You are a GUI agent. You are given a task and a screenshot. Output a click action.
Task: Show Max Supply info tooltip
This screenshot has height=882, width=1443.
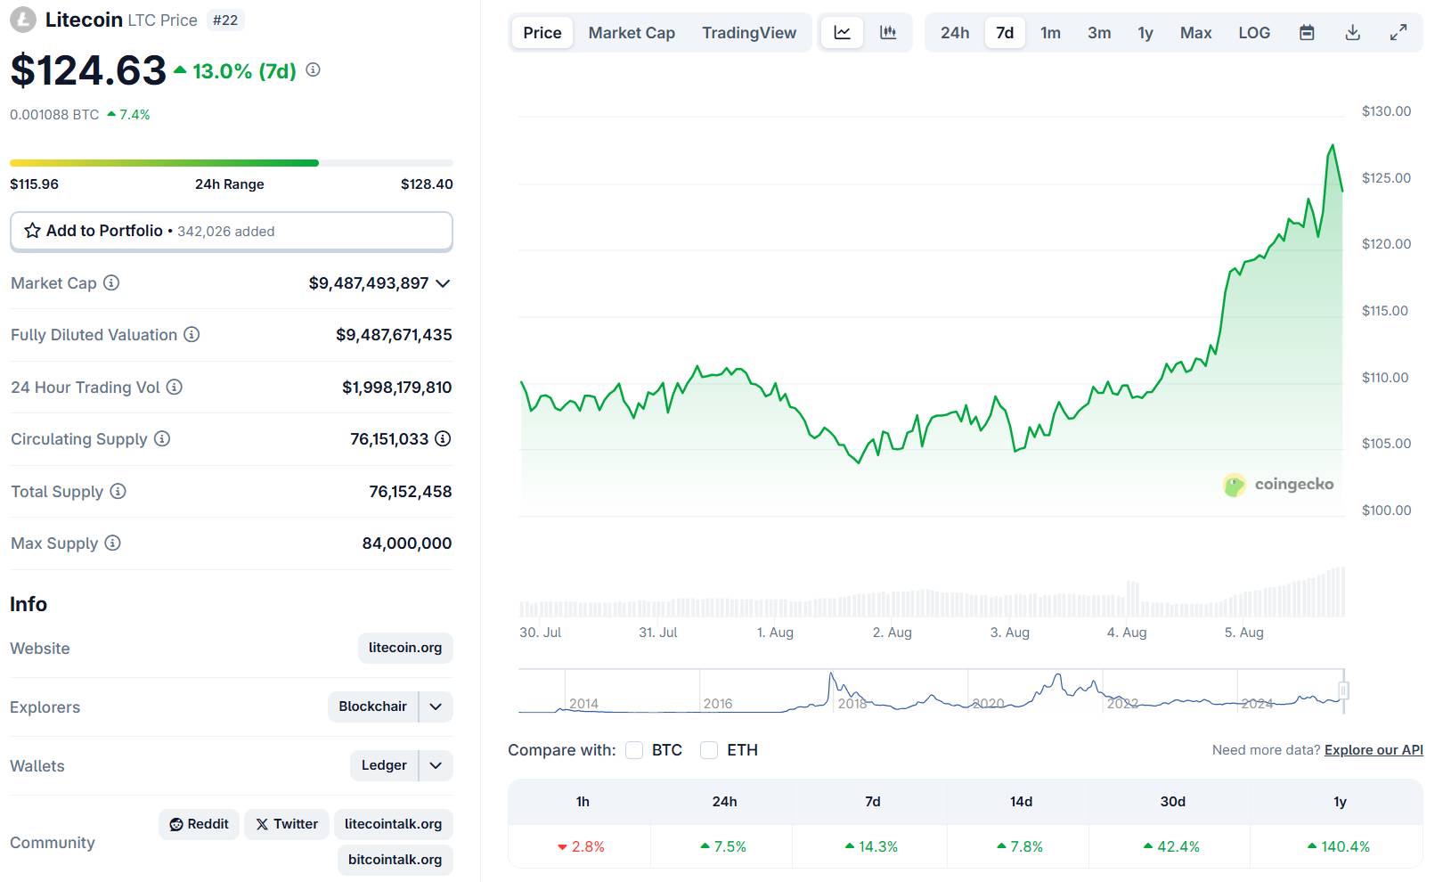(x=112, y=543)
